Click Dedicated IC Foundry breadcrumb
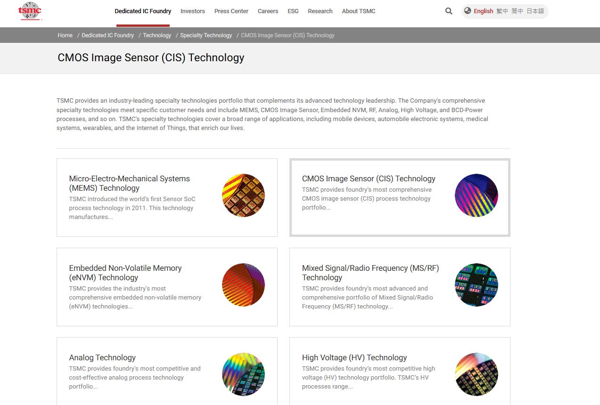Screen dimensions: 600x405 107,35
